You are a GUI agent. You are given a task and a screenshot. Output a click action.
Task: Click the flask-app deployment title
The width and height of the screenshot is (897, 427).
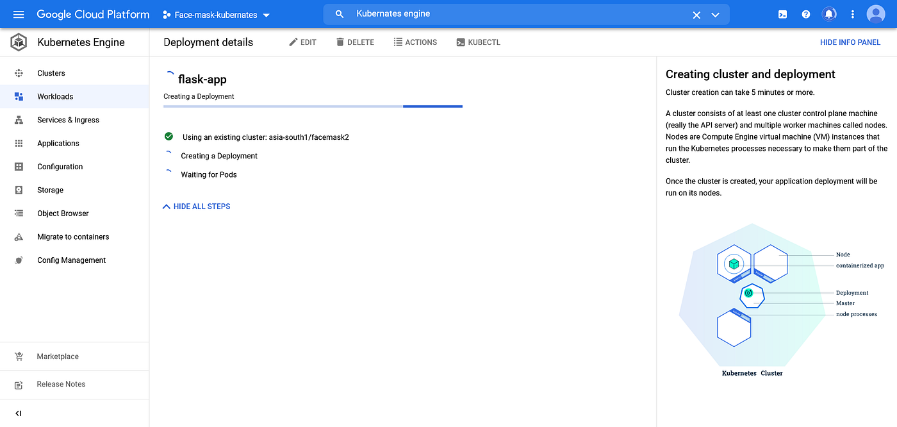[202, 80]
